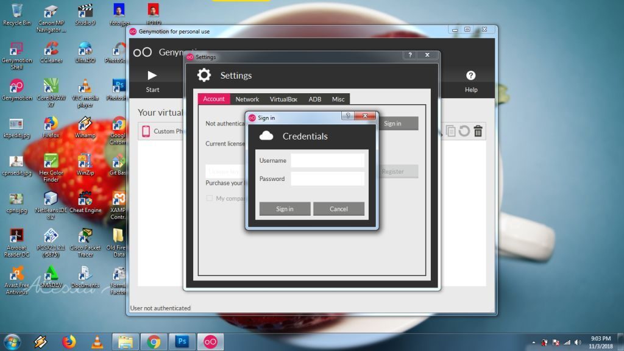Select the ADB tab
The image size is (624, 351).
(x=314, y=99)
